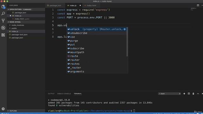The image size is (203, 114).
Task: Expand the node_modules folder
Action: click(x=26, y=25)
